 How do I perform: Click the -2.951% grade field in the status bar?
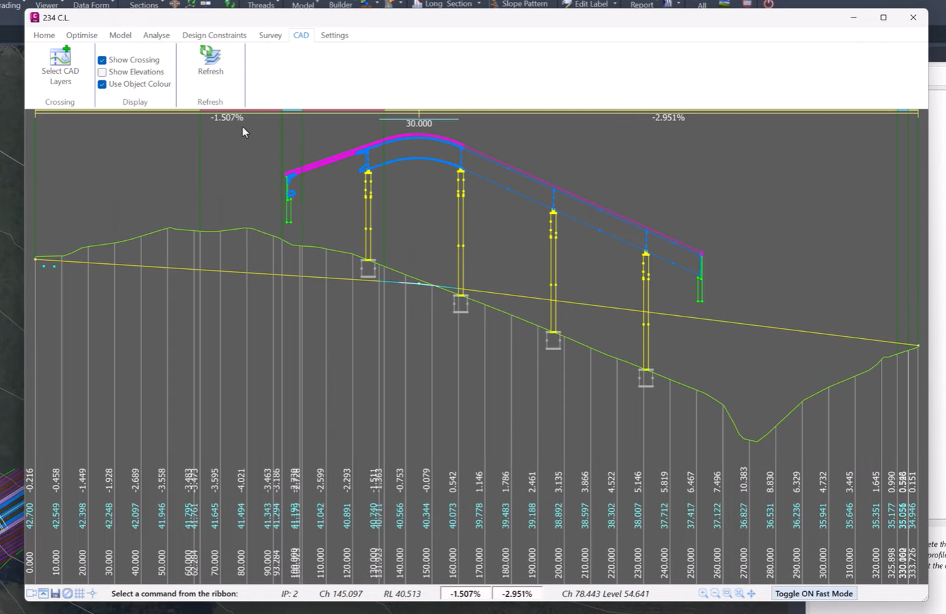pyautogui.click(x=517, y=594)
